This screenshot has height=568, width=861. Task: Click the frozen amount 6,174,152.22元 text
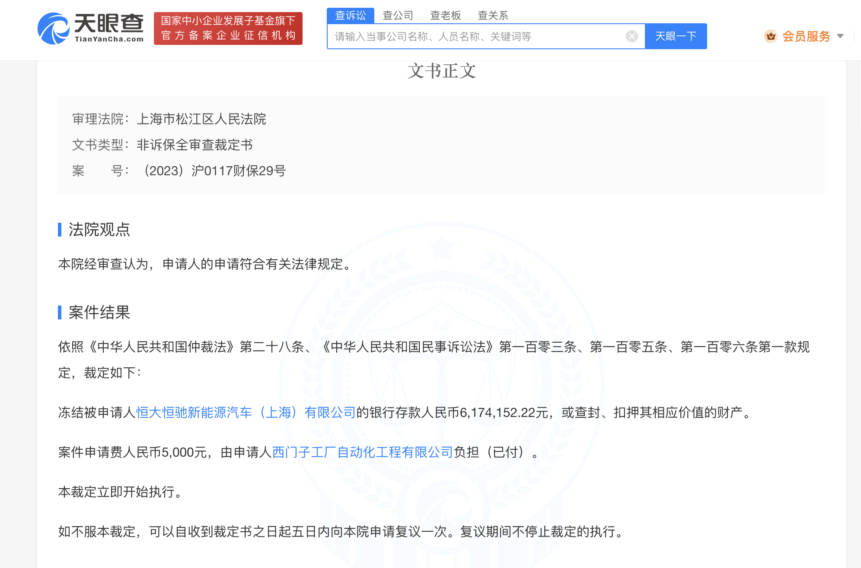click(504, 413)
